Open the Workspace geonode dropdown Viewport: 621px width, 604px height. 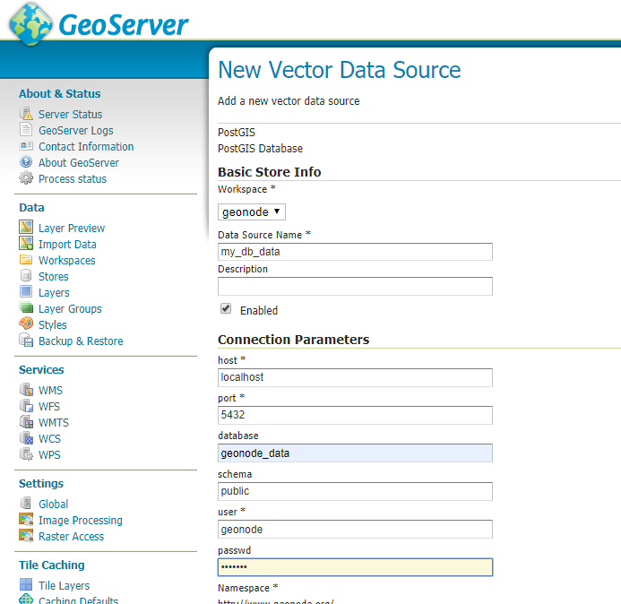point(252,211)
